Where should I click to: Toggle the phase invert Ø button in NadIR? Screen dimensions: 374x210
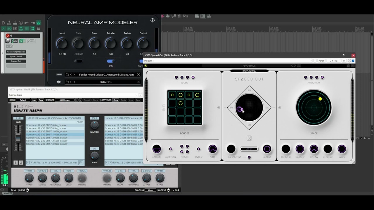pyautogui.click(x=21, y=162)
